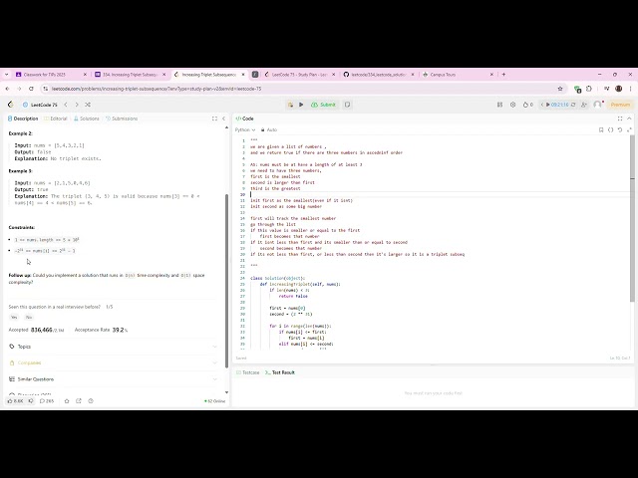
Task: Submit the solution
Action: [323, 105]
